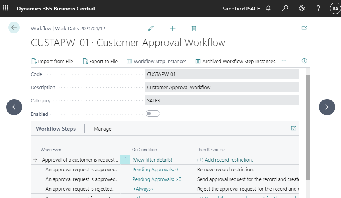Viewport: 341px width, 198px height.
Task: Click Export to File
Action: click(100, 62)
